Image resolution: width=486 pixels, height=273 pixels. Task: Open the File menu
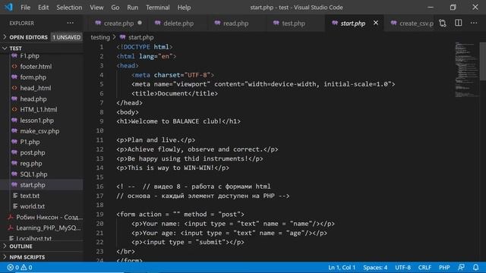[x=25, y=8]
